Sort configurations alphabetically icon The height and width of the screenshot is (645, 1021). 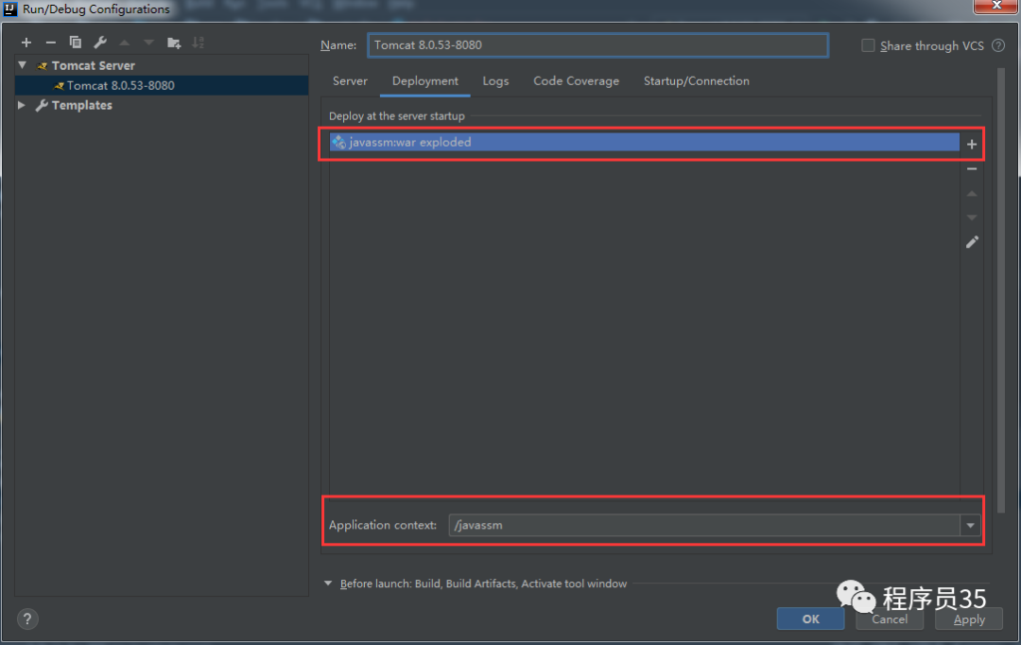(199, 43)
